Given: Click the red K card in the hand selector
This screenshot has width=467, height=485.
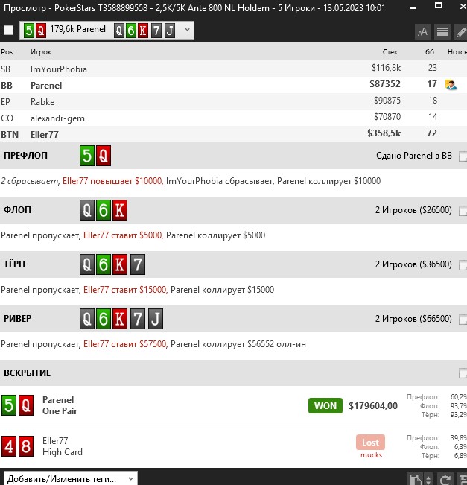Looking at the screenshot, I should [143, 31].
